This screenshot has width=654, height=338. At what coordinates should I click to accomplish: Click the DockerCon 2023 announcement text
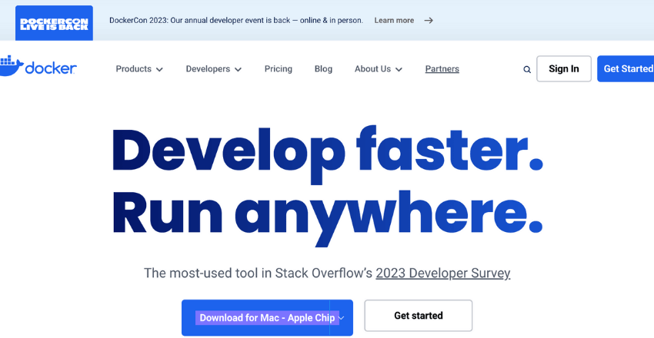click(x=236, y=21)
